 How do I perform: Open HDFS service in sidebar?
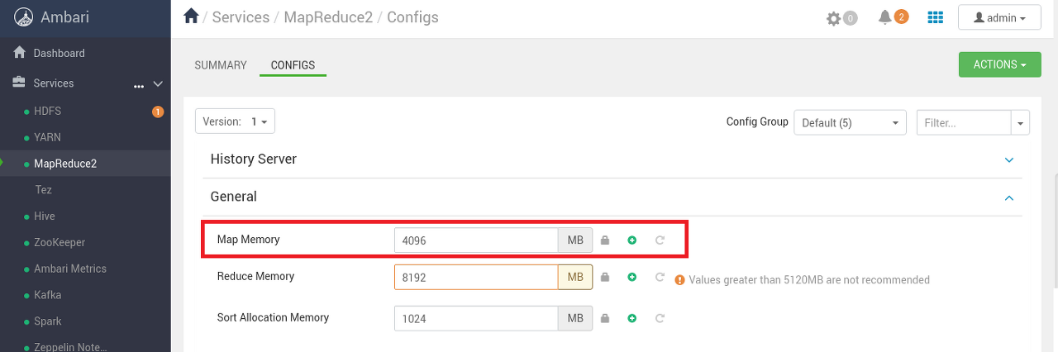(x=47, y=111)
